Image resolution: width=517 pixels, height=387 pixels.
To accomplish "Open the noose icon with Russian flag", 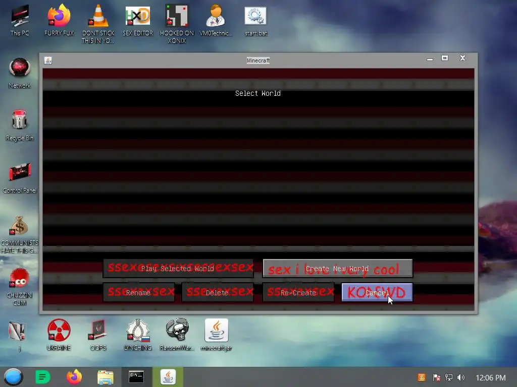I will tap(137, 334).
